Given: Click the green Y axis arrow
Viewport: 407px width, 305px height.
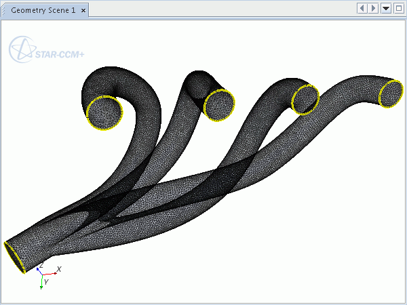Looking at the screenshot, I should coord(41,285).
